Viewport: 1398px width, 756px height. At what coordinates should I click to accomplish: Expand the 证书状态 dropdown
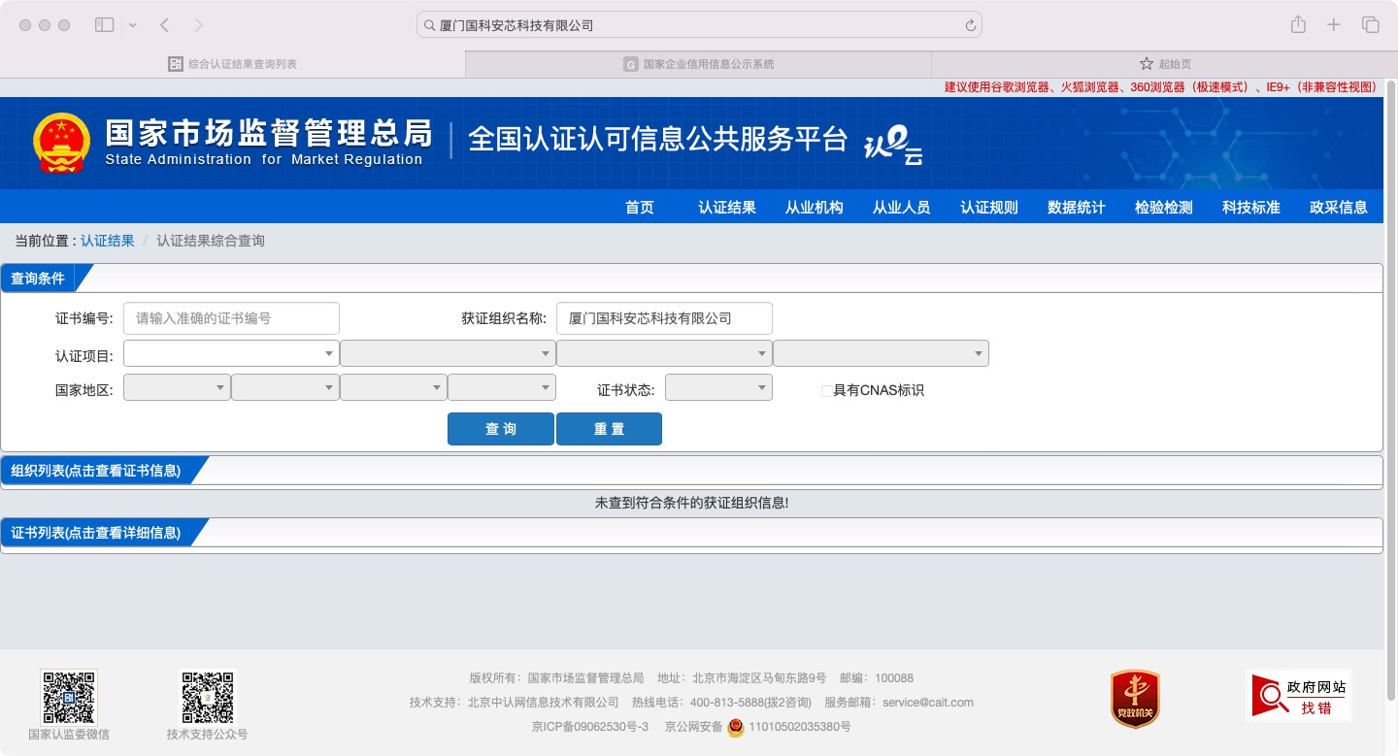coord(718,387)
